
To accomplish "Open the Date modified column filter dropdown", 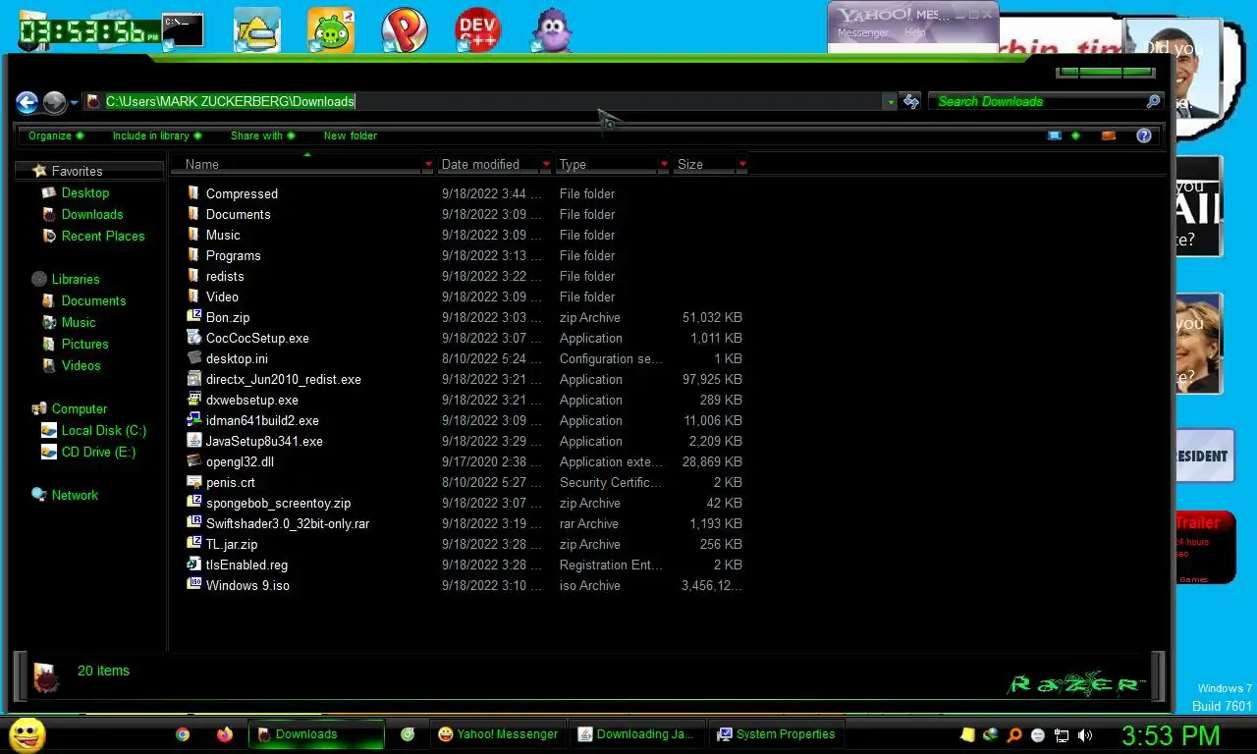I will pyautogui.click(x=546, y=164).
